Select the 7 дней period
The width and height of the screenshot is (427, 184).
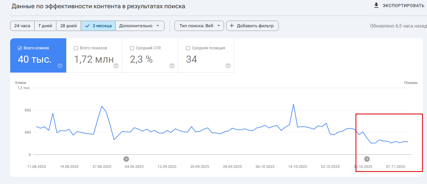coord(45,26)
